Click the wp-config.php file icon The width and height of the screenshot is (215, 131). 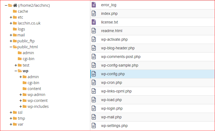(x=94, y=74)
